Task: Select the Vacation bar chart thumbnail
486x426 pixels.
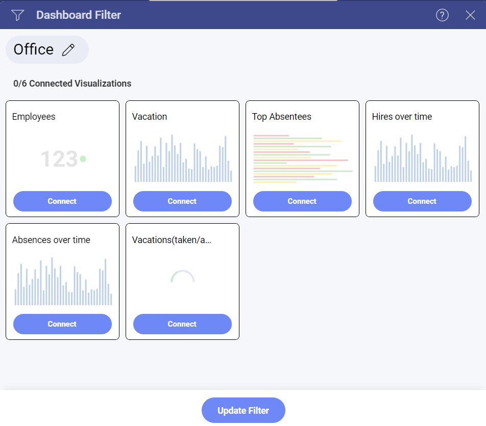Action: 183,158
